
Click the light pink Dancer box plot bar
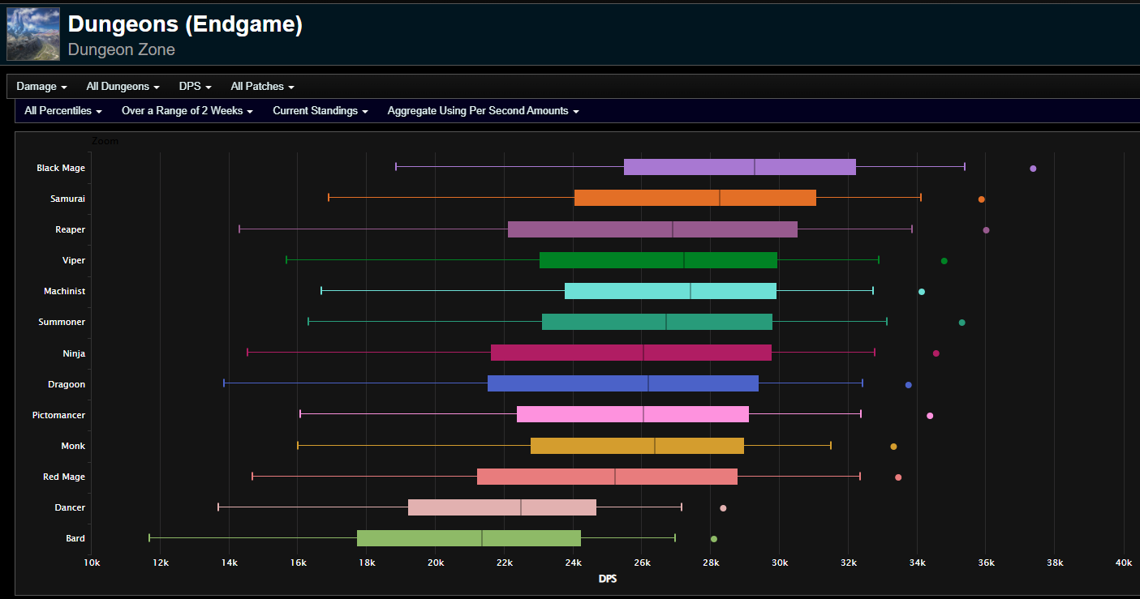(x=502, y=507)
